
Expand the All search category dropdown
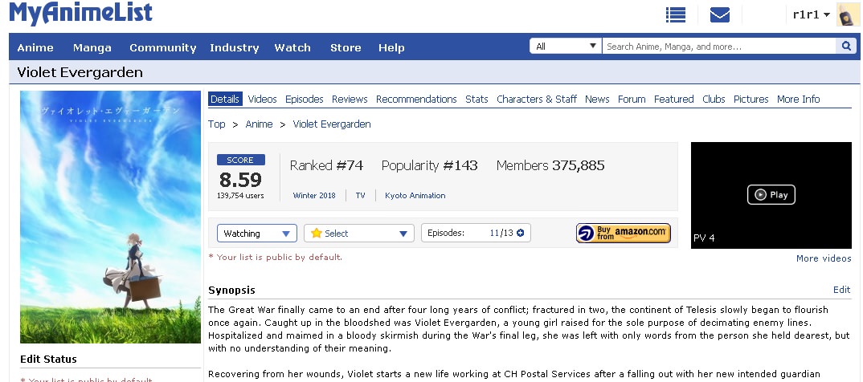565,47
